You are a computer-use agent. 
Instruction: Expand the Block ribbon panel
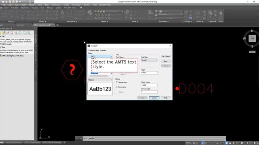135,21
